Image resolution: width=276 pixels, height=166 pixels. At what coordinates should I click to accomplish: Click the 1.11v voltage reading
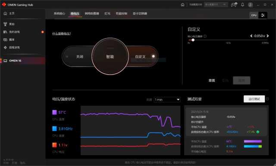click(x=63, y=145)
